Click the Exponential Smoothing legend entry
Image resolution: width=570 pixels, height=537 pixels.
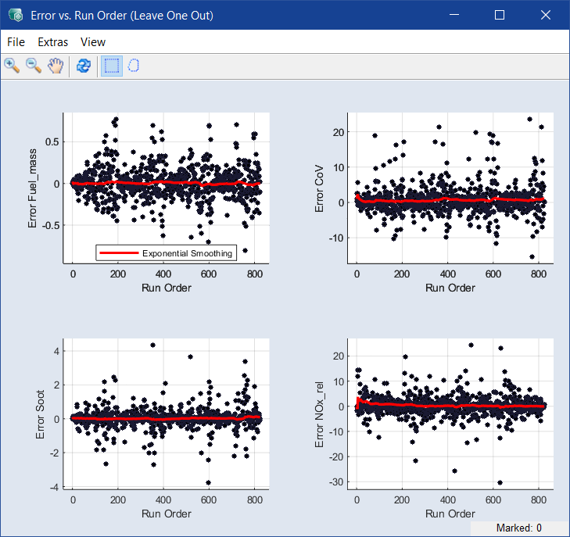(x=187, y=253)
